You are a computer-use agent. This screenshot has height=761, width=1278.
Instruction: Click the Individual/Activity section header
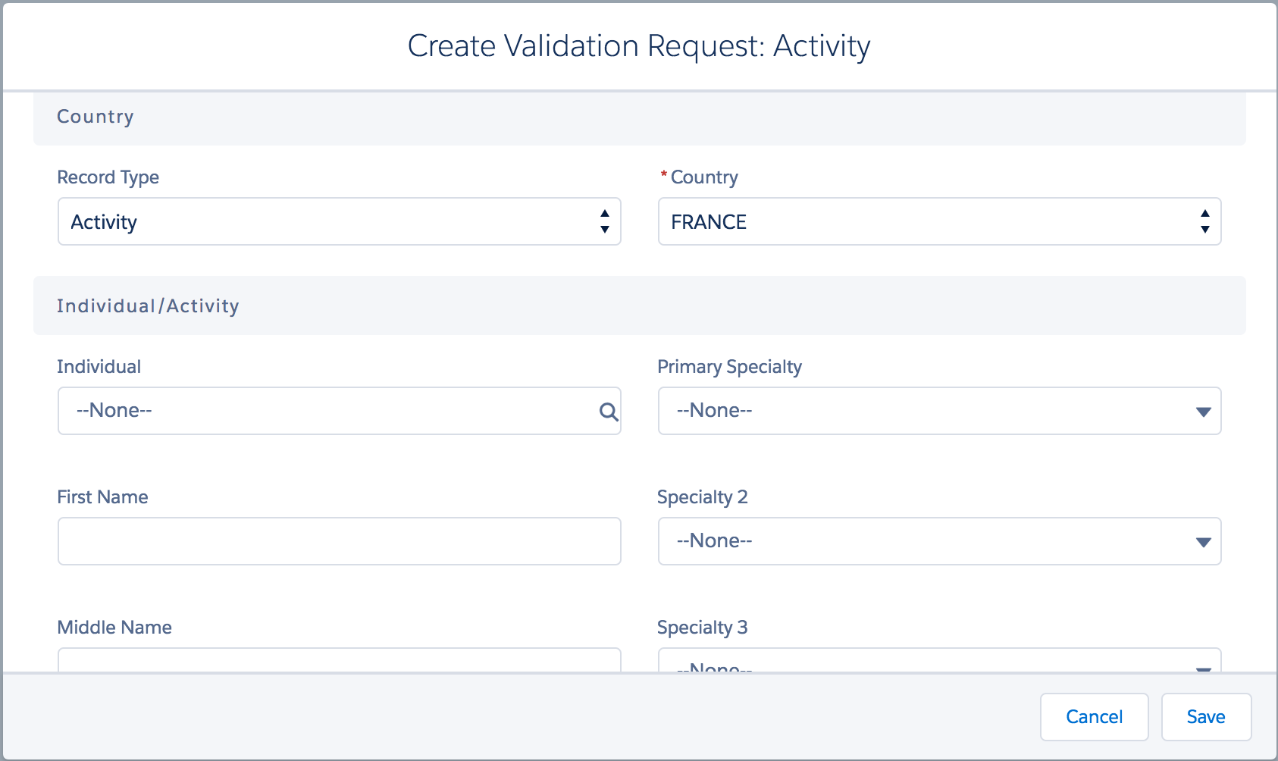[x=148, y=306]
